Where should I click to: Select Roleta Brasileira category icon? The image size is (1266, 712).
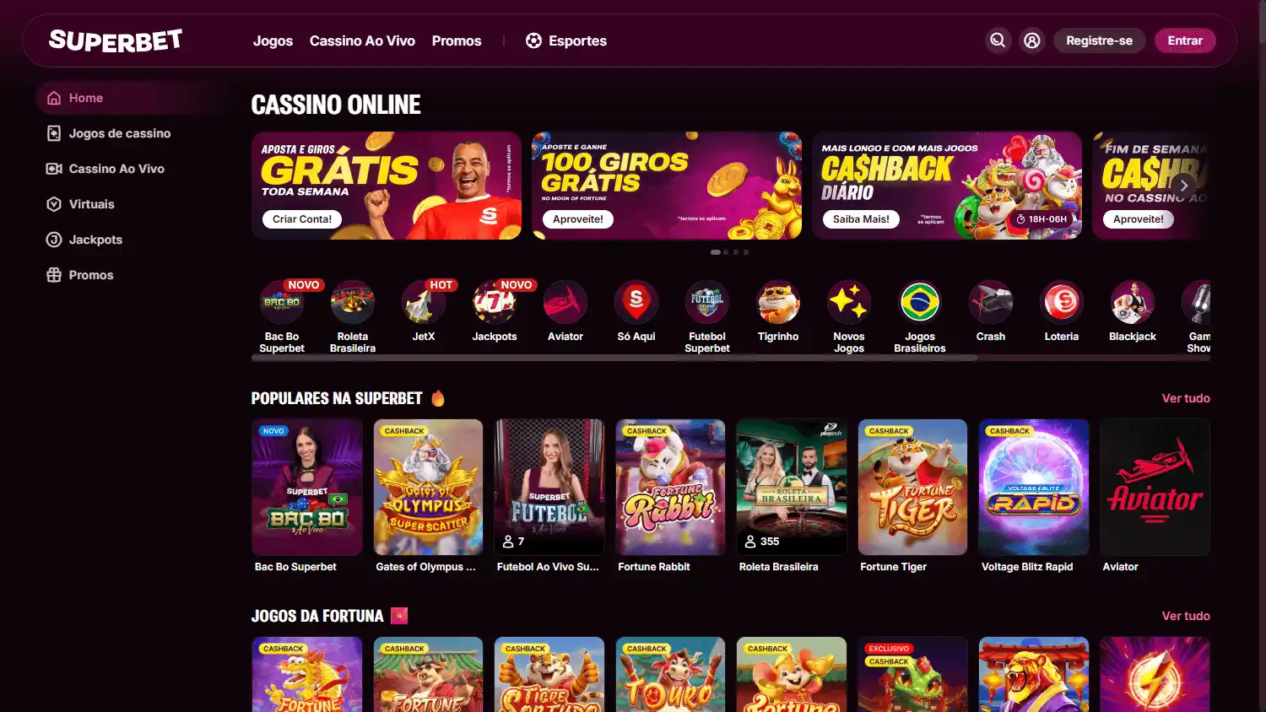tap(353, 302)
